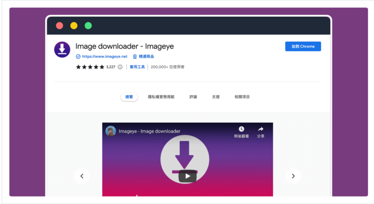
Task: Click the red close window dot
Action: [59, 25]
